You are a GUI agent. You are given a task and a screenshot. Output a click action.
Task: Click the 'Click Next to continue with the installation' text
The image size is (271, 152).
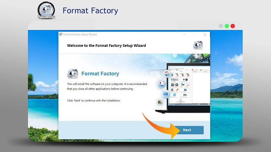tap(94, 100)
